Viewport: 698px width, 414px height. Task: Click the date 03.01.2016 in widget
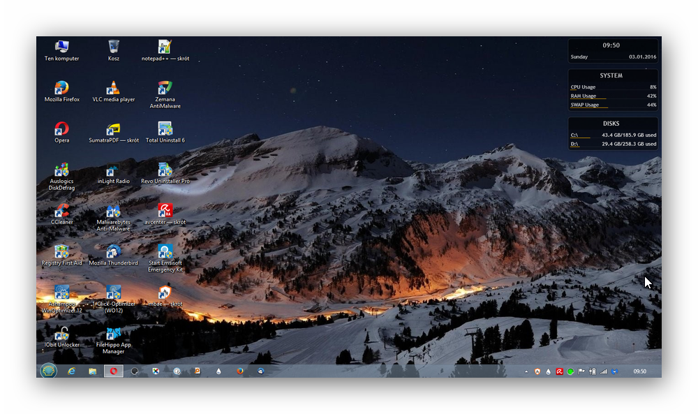[642, 57]
